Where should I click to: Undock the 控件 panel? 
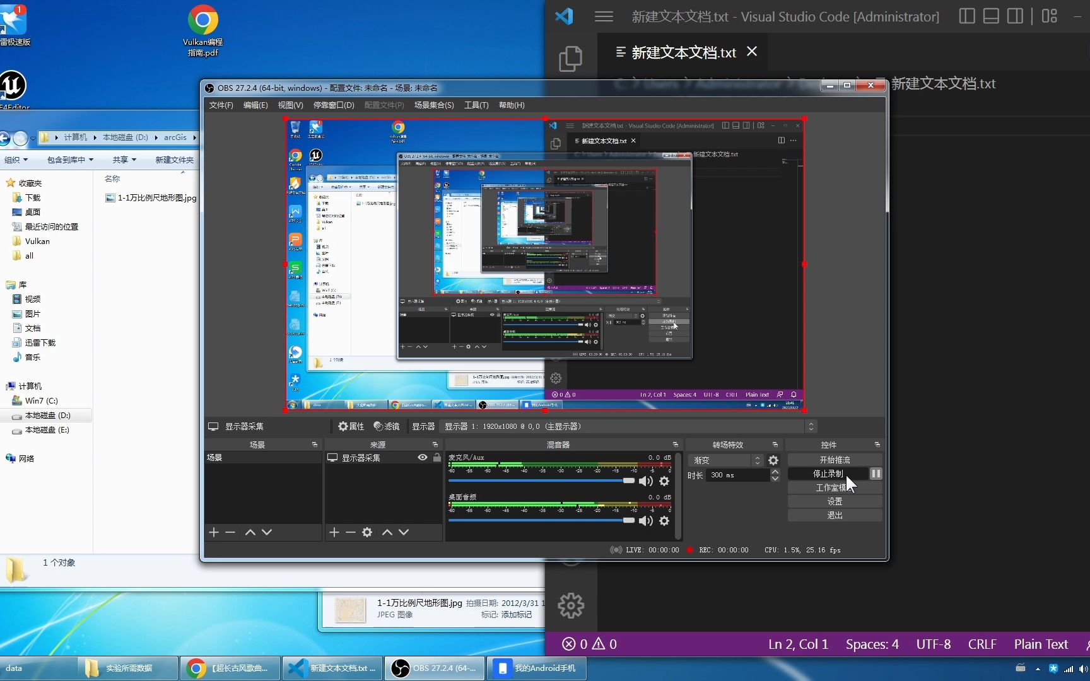point(877,445)
